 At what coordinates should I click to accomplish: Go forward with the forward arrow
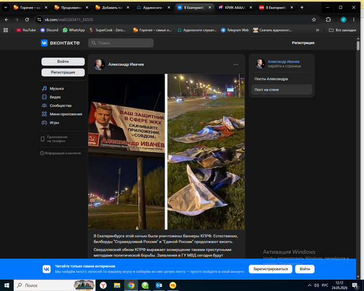pyautogui.click(x=17, y=20)
